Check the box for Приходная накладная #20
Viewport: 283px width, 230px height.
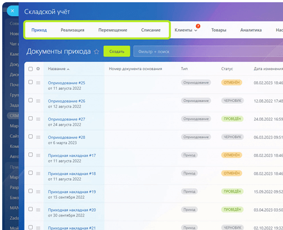tap(31, 209)
